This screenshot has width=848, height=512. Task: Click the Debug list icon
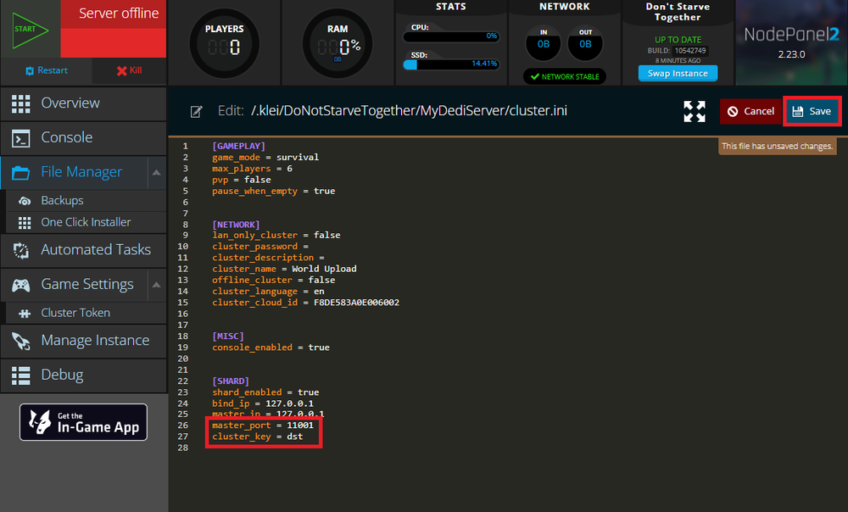pos(21,375)
